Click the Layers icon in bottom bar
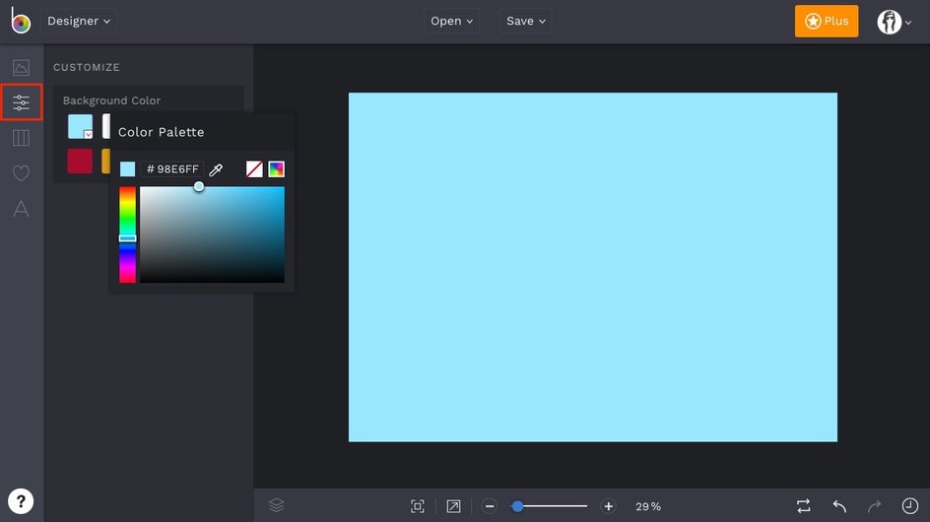 [277, 505]
